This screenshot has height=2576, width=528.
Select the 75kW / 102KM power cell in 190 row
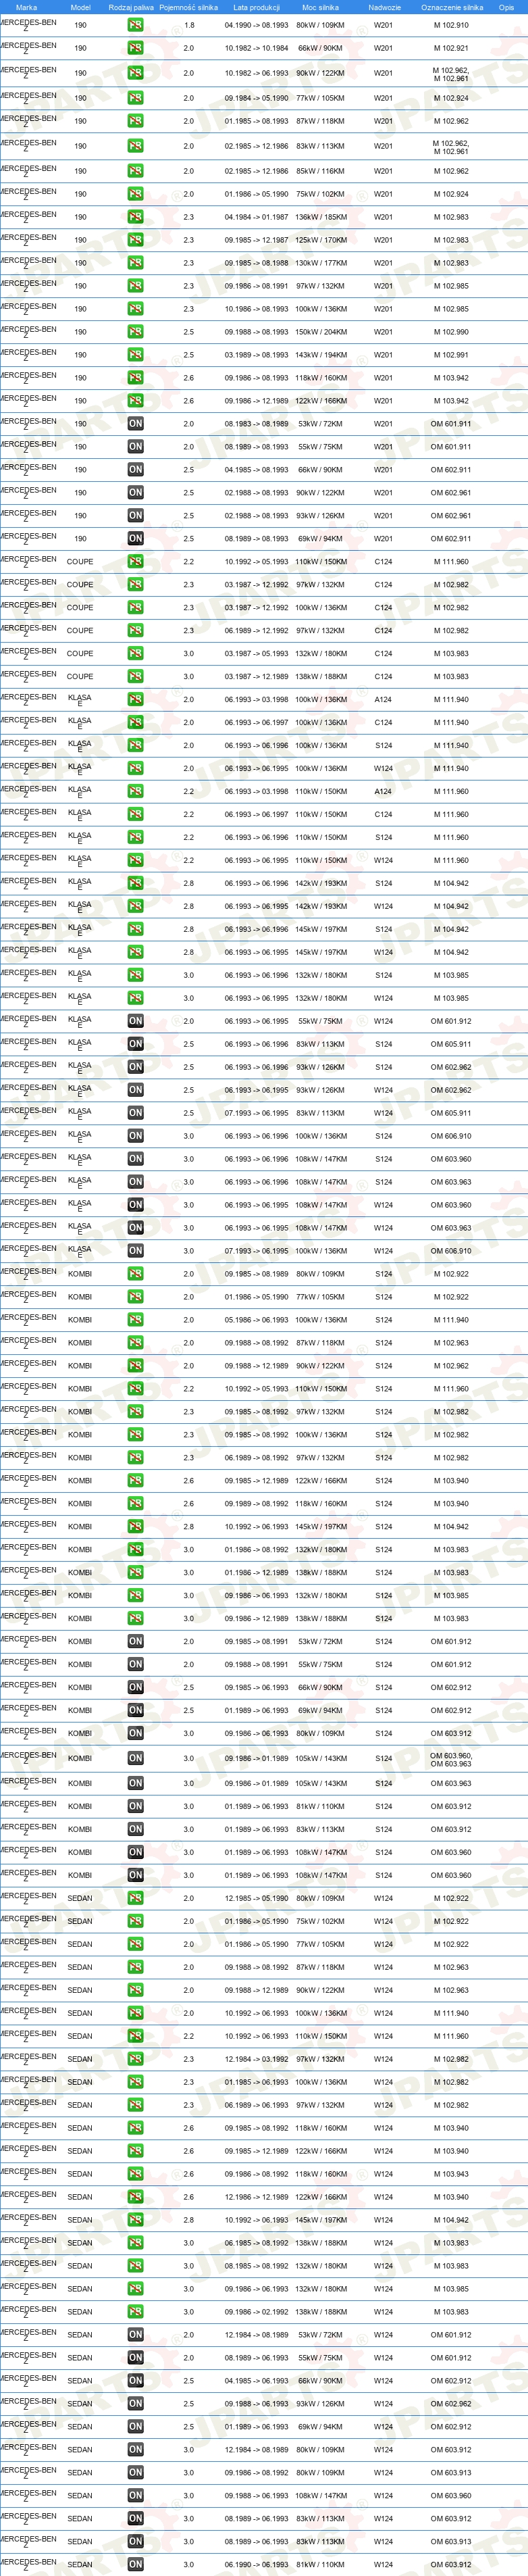pyautogui.click(x=320, y=194)
